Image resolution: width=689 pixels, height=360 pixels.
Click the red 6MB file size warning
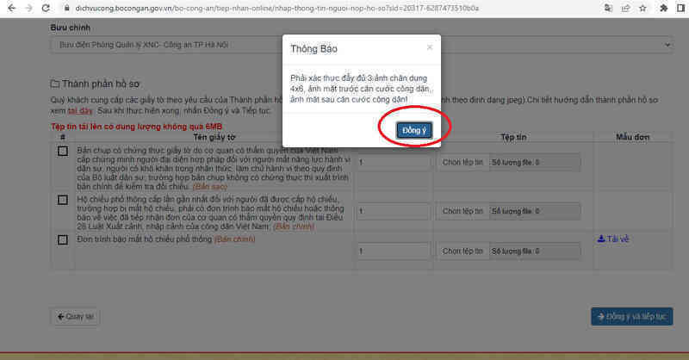(136, 127)
